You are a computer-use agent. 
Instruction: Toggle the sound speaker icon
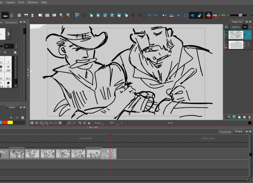point(193,15)
